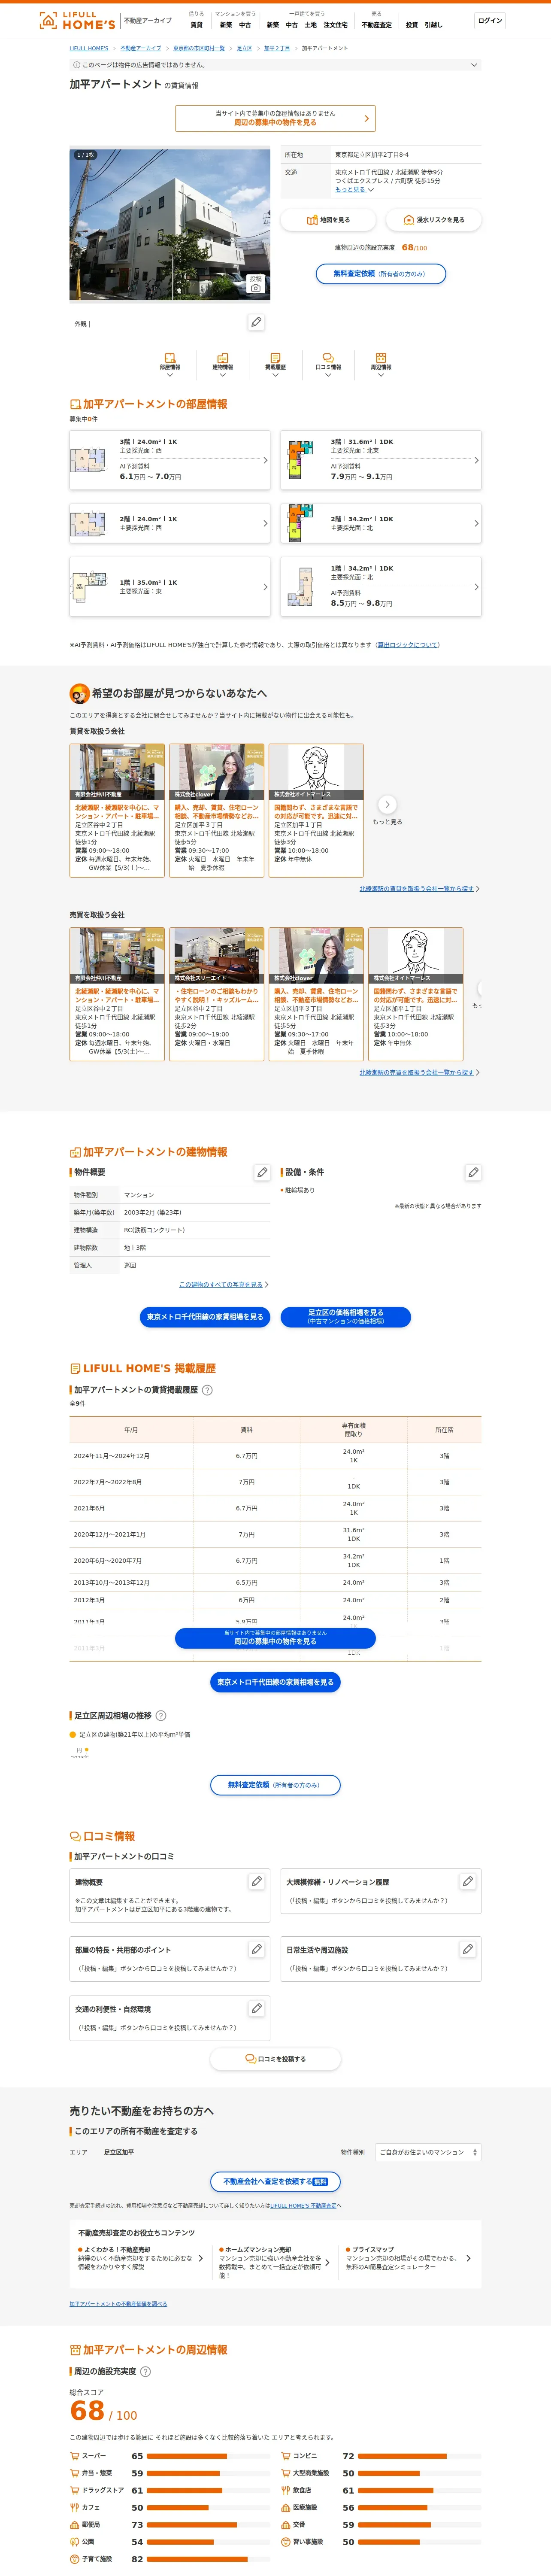Expand the ad notice bar chevron
551x2576 pixels.
pos(474,65)
